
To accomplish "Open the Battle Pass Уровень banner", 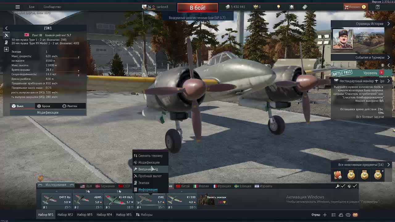I will tap(362, 73).
